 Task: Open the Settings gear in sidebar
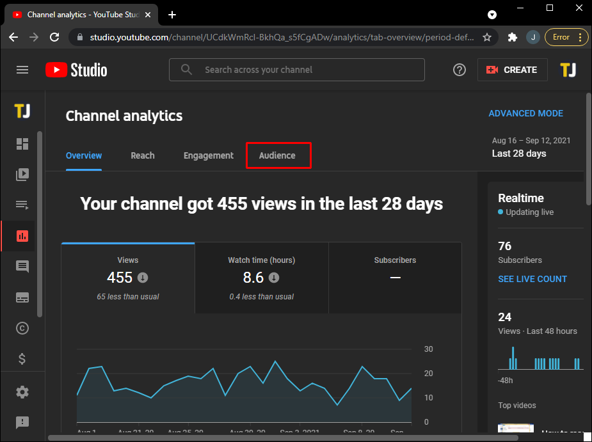(x=22, y=392)
